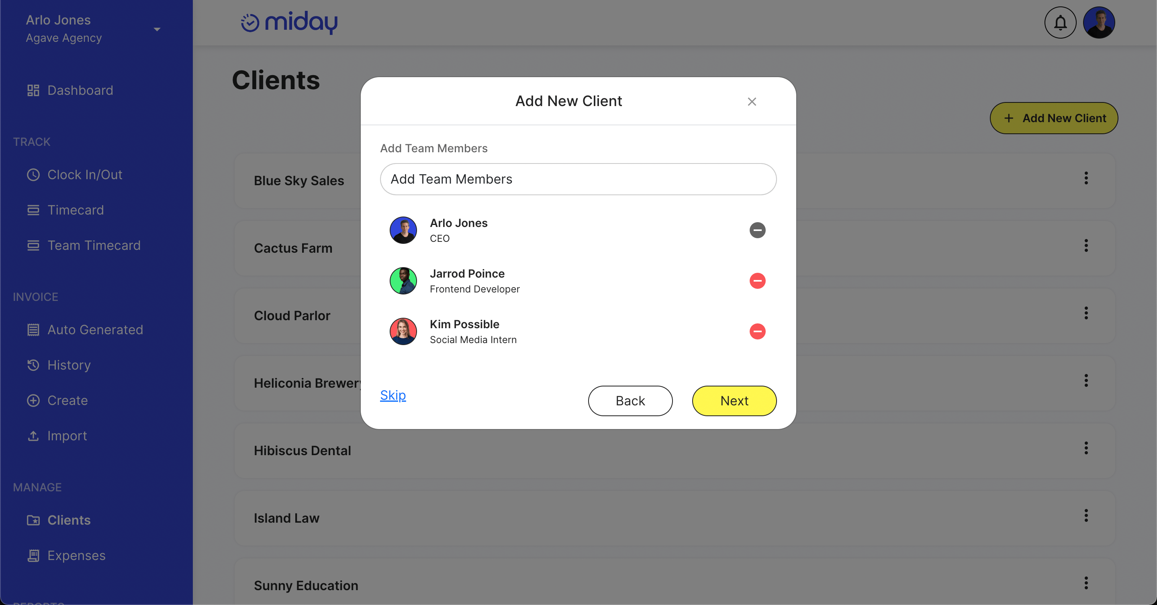The width and height of the screenshot is (1157, 605).
Task: Remove Kim Possible from team members
Action: click(756, 331)
